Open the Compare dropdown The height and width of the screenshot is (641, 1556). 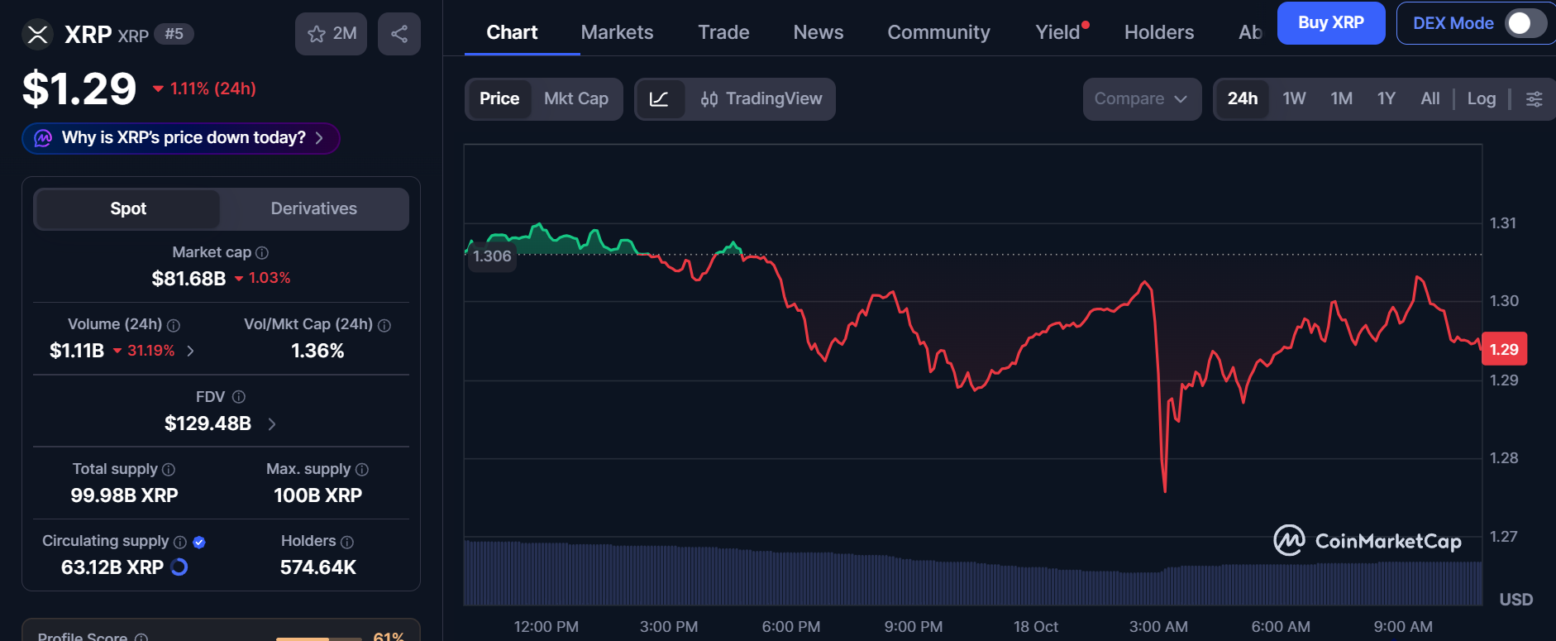click(1142, 99)
